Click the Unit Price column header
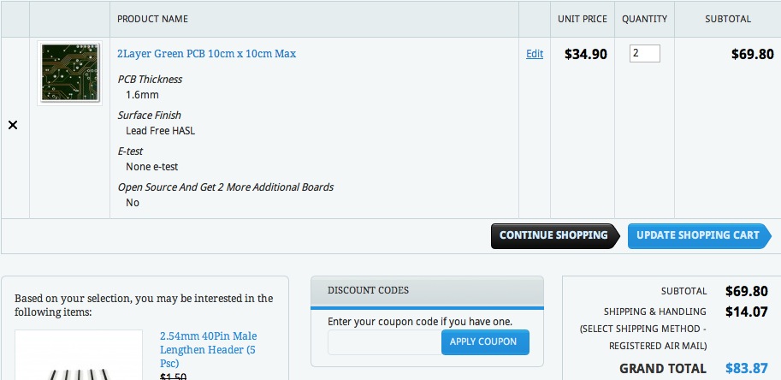The image size is (781, 380). [583, 19]
